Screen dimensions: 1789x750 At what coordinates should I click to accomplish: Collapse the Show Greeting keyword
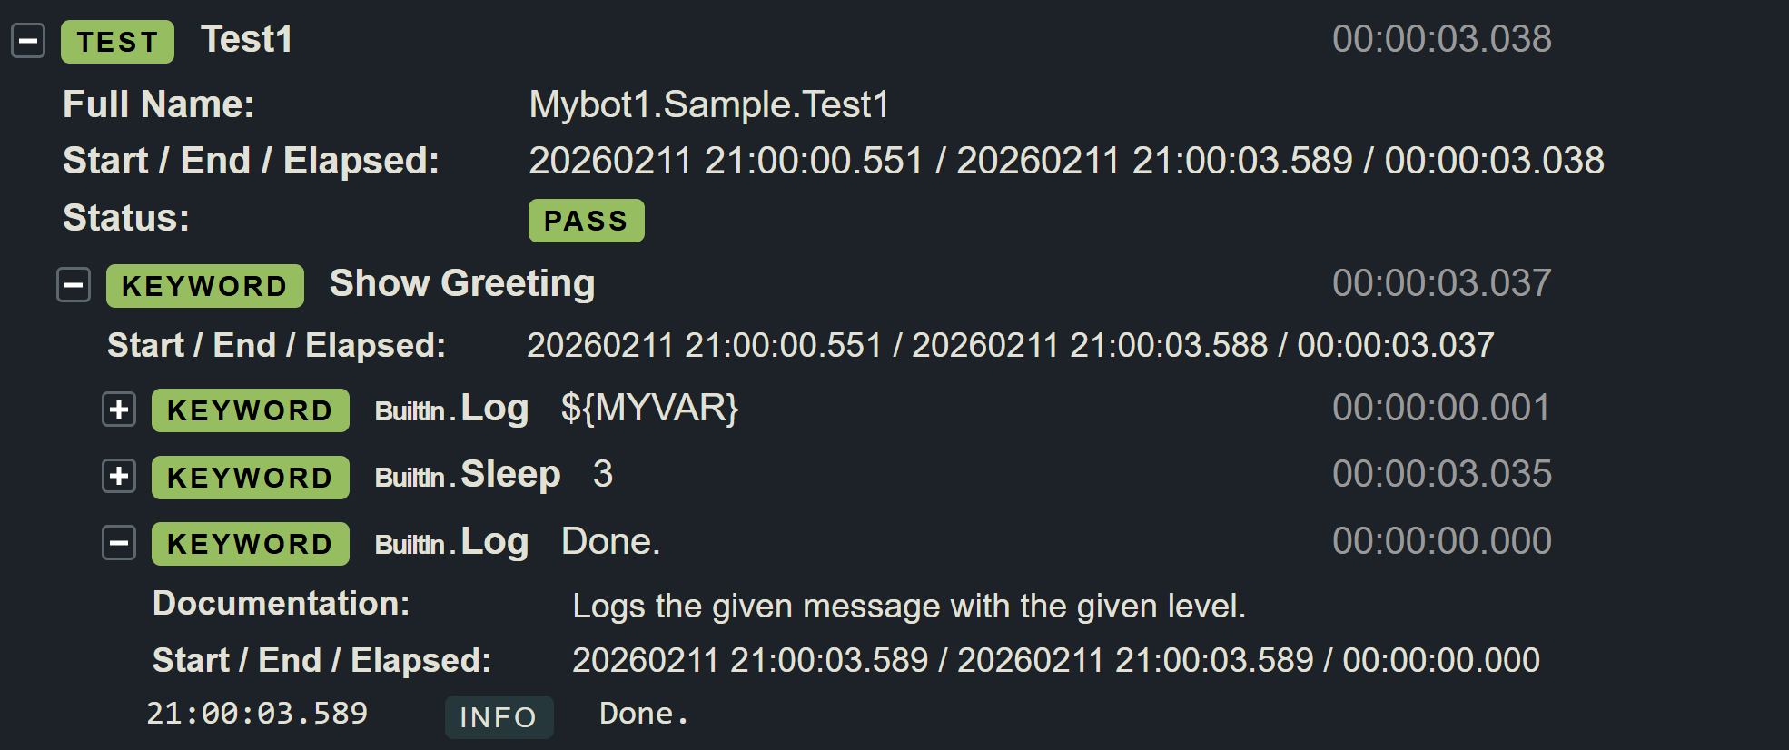tap(74, 285)
